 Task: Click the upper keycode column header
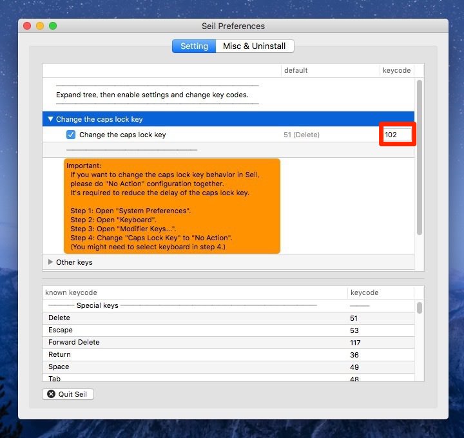pyautogui.click(x=396, y=70)
